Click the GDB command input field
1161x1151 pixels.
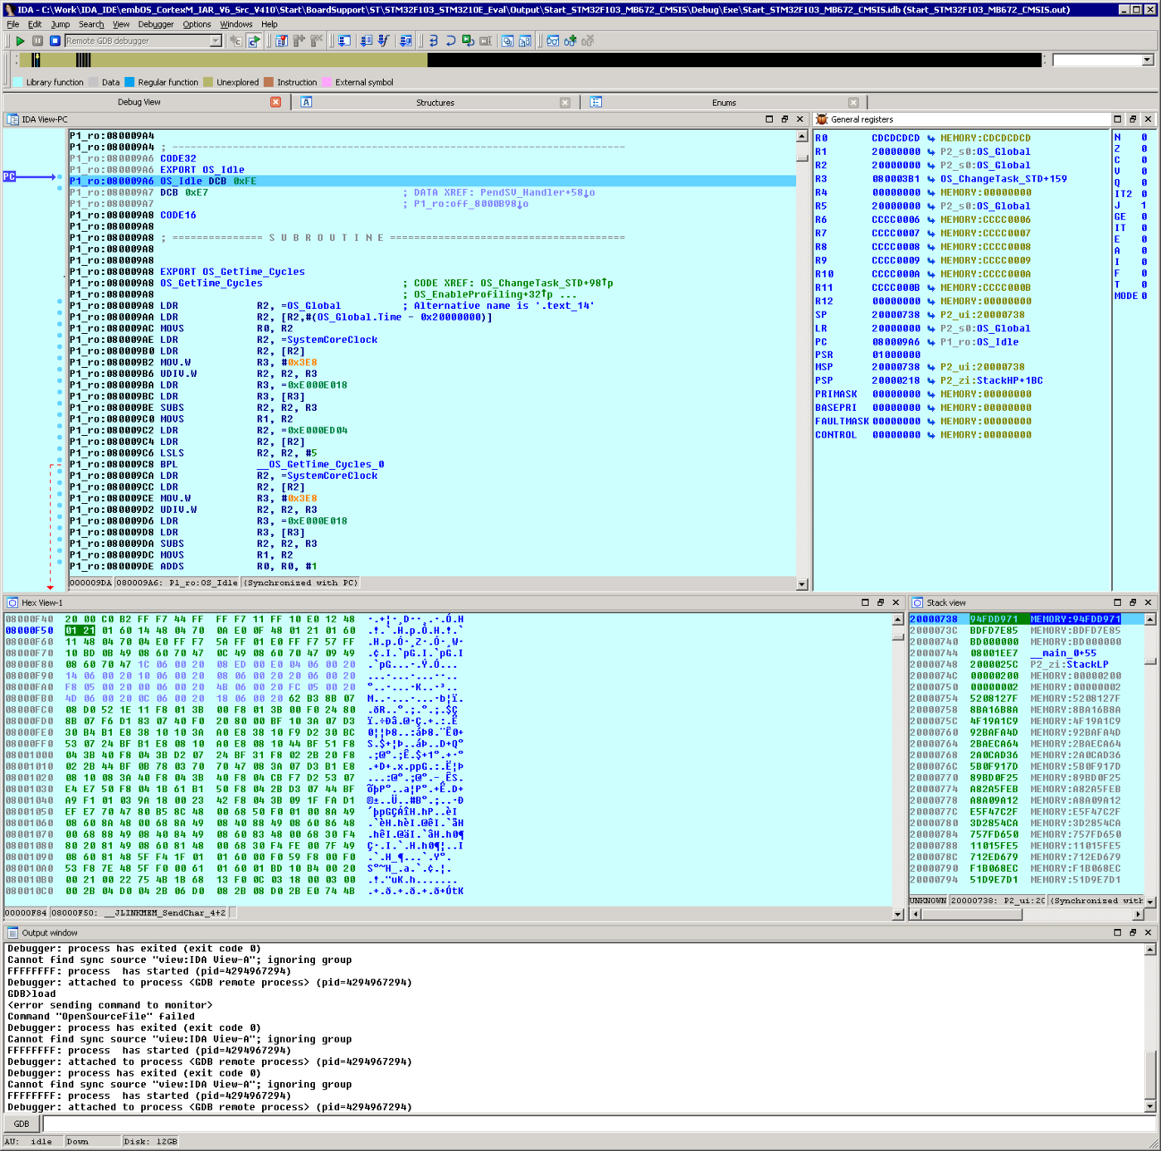coord(580,1124)
